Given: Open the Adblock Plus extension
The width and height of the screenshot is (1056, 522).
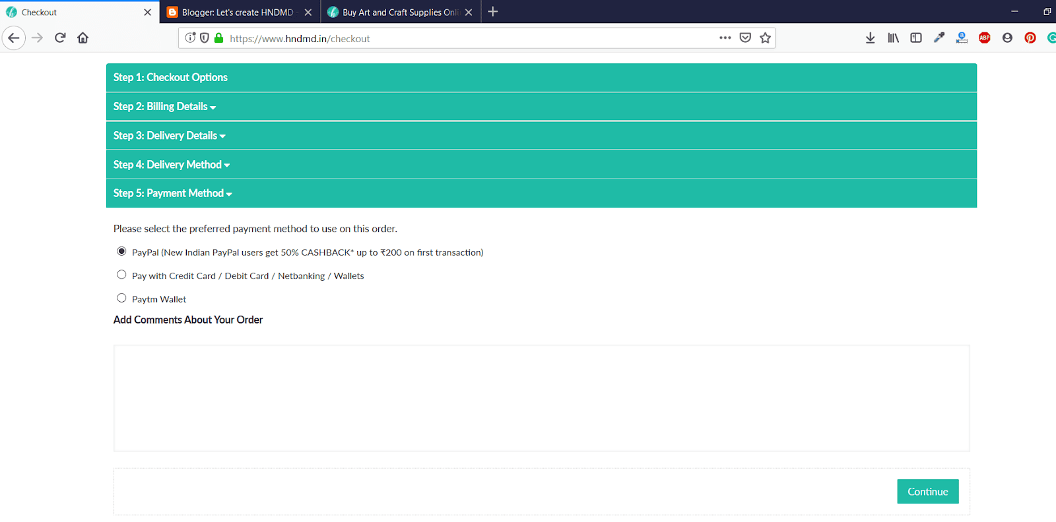Looking at the screenshot, I should 985,38.
